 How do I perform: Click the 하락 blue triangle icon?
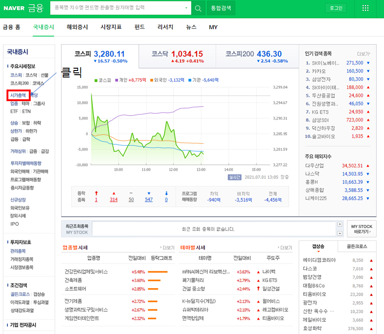tap(149, 193)
